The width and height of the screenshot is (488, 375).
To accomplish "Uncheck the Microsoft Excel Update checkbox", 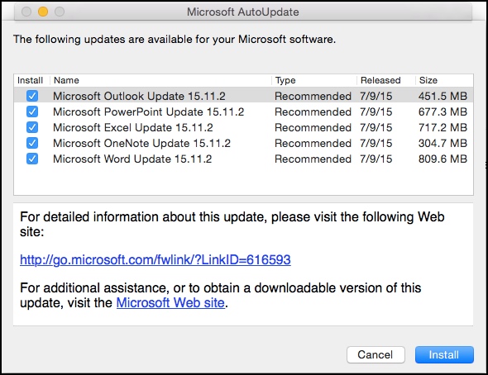I will pyautogui.click(x=32, y=127).
